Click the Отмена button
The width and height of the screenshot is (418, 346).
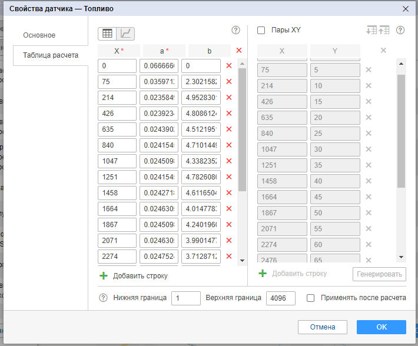323,327
